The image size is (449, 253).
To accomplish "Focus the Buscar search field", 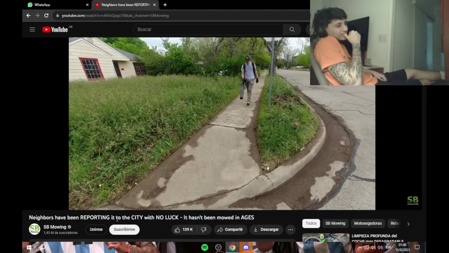I will click(x=208, y=30).
